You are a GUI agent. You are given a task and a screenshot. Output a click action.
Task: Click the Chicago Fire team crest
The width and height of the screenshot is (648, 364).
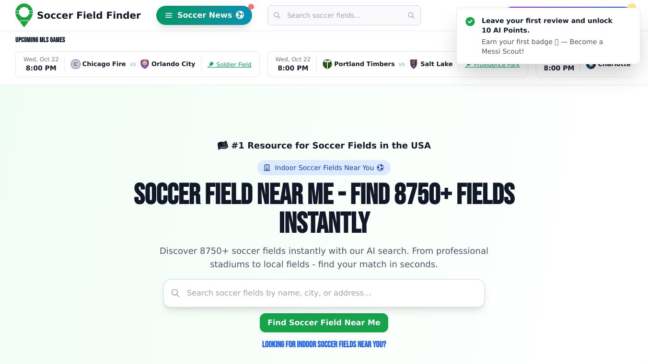76,64
